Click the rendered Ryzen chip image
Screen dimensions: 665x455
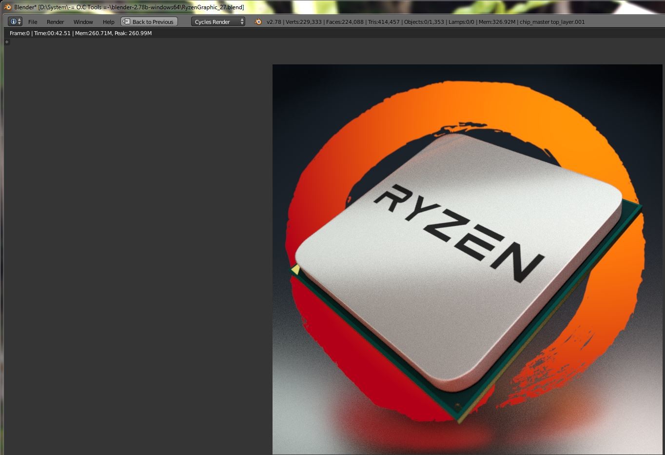pyautogui.click(x=469, y=259)
